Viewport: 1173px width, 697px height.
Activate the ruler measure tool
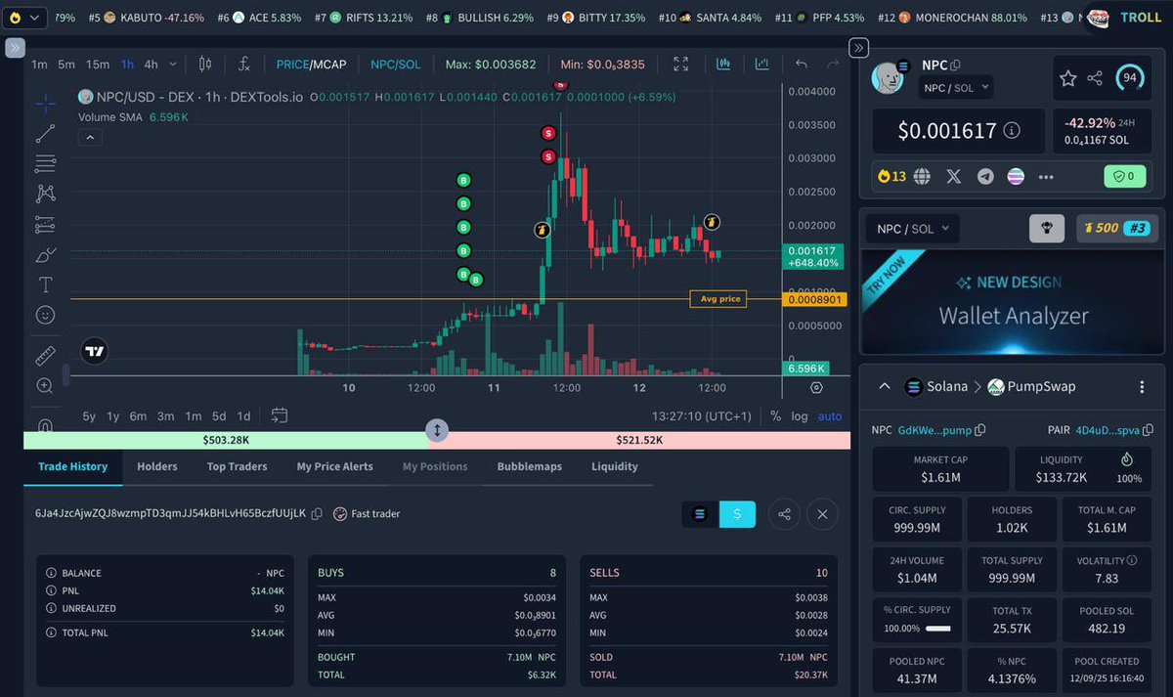(x=45, y=356)
